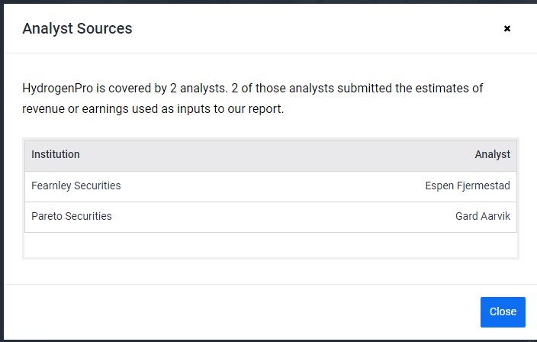This screenshot has height=342, width=537.
Task: Select the Gard Aarvik analyst name
Action: tap(482, 216)
